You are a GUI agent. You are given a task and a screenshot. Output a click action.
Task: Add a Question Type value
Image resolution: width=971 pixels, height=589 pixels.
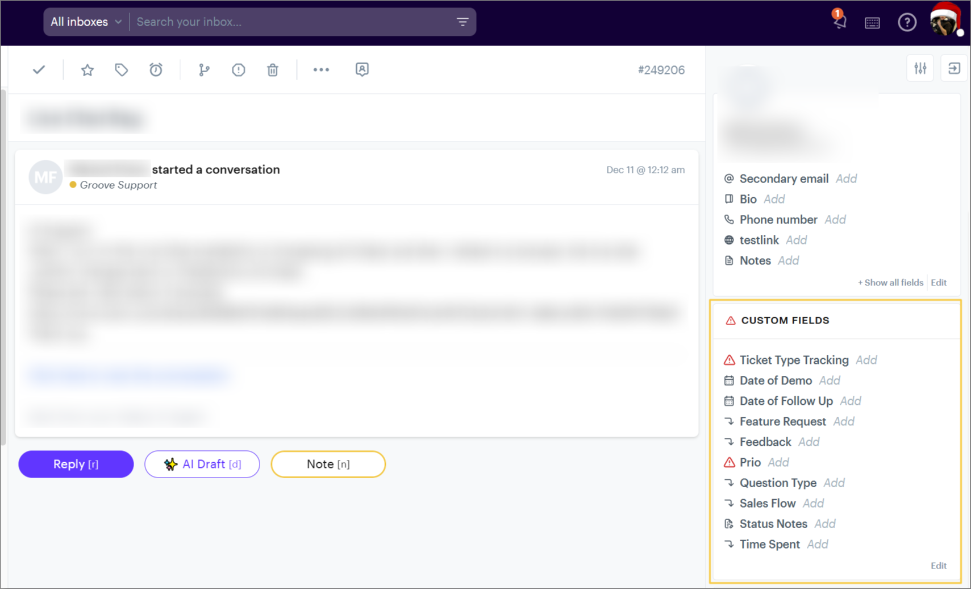(x=834, y=483)
